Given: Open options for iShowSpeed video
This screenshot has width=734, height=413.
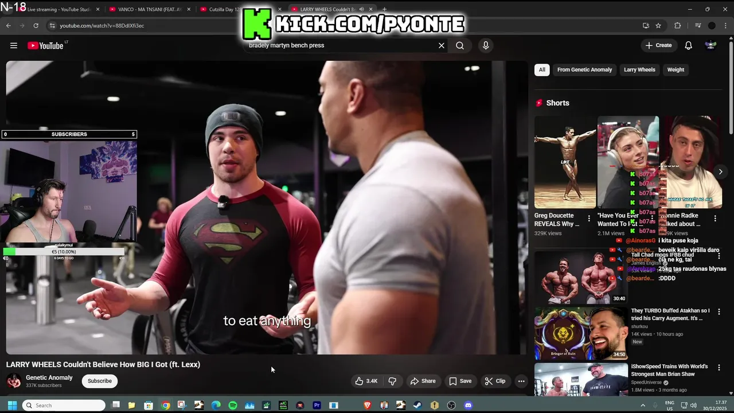Looking at the screenshot, I should [719, 367].
